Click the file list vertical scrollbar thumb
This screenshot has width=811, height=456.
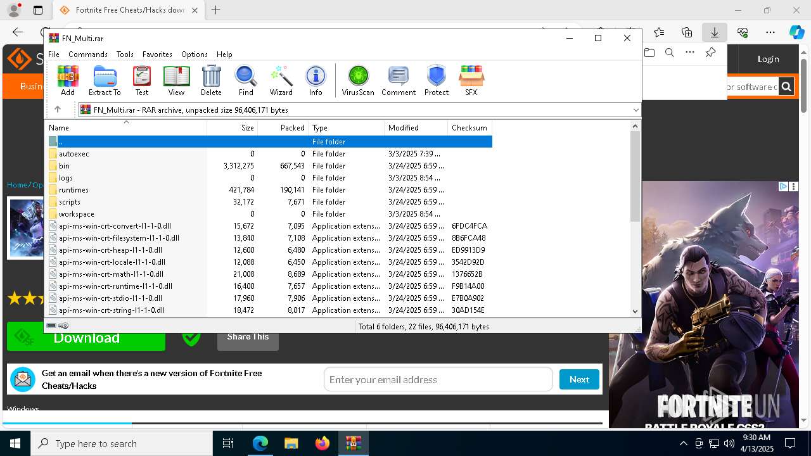click(x=635, y=177)
